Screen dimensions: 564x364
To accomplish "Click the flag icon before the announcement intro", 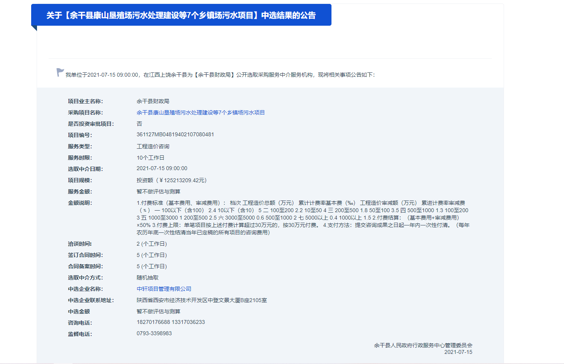I will [60, 72].
